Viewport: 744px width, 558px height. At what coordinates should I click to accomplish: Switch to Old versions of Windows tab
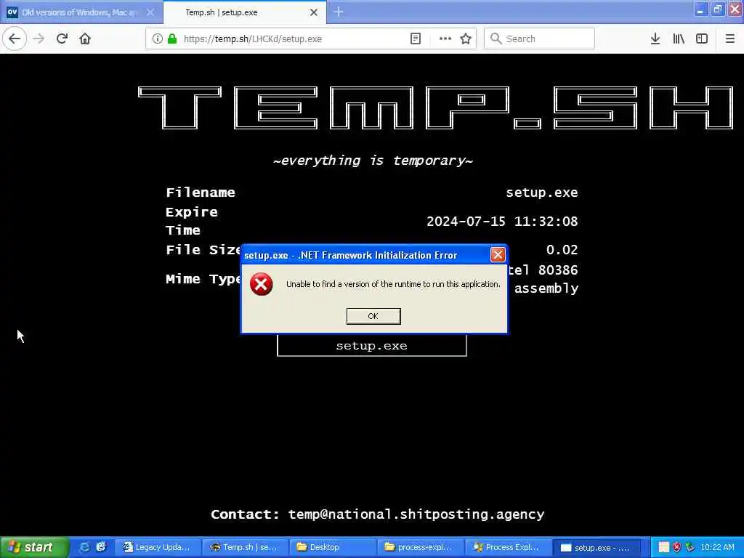pyautogui.click(x=81, y=12)
